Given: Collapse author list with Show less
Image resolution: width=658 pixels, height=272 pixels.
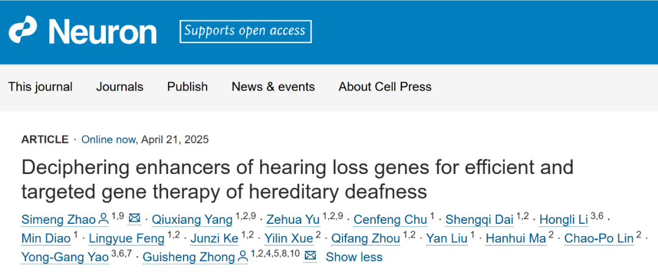Looking at the screenshot, I should 354,257.
